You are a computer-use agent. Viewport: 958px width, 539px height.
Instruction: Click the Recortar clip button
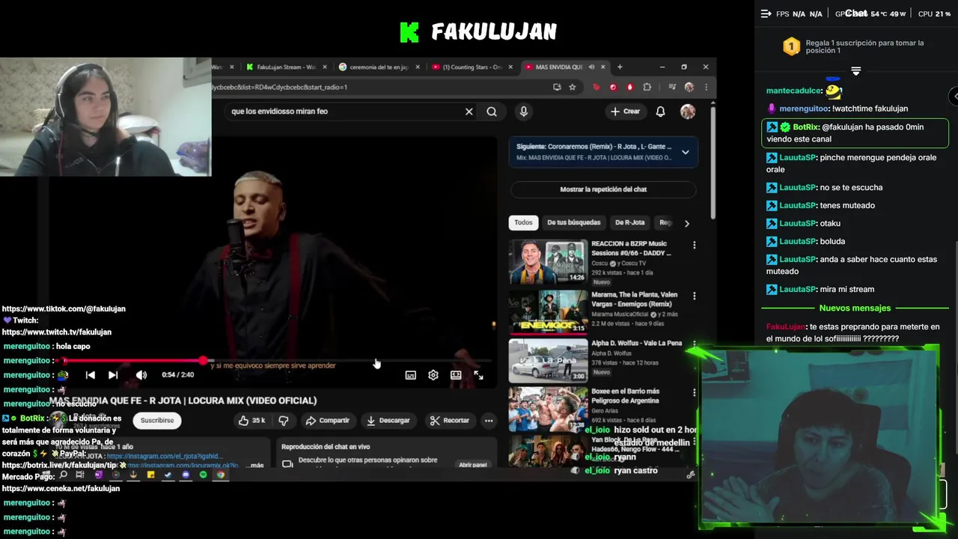(449, 421)
